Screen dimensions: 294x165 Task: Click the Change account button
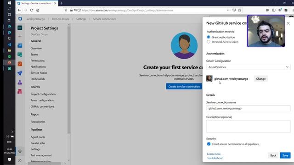click(x=260, y=79)
